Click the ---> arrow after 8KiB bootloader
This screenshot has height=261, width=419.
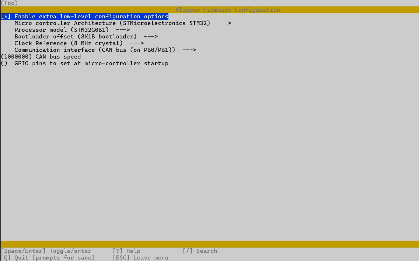point(151,37)
